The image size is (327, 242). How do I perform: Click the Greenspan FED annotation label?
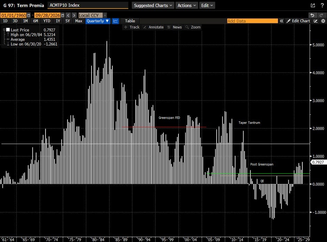point(169,118)
